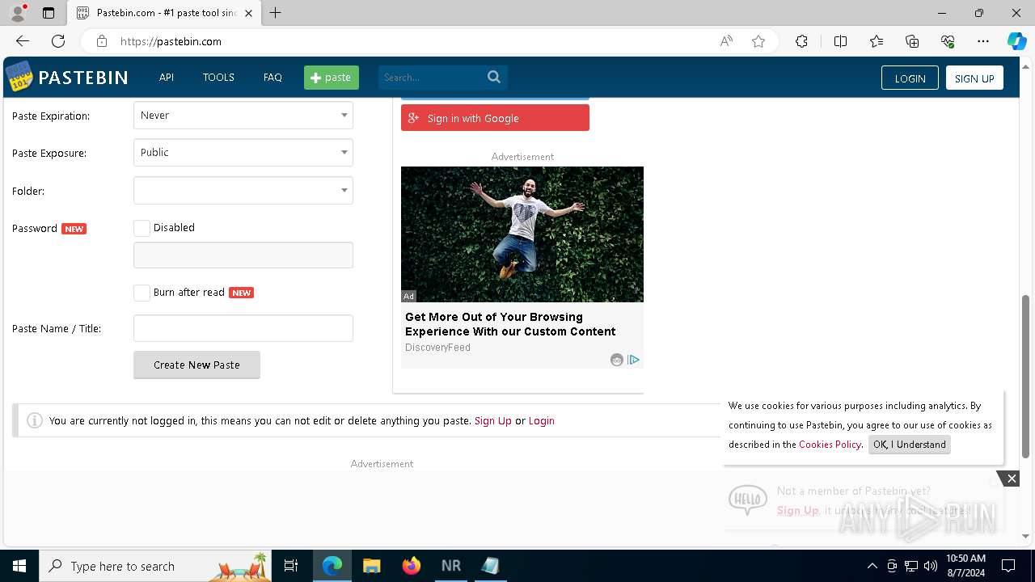Screen dimensions: 1035x582
Task: Show hidden system tray icons
Action: click(872, 566)
